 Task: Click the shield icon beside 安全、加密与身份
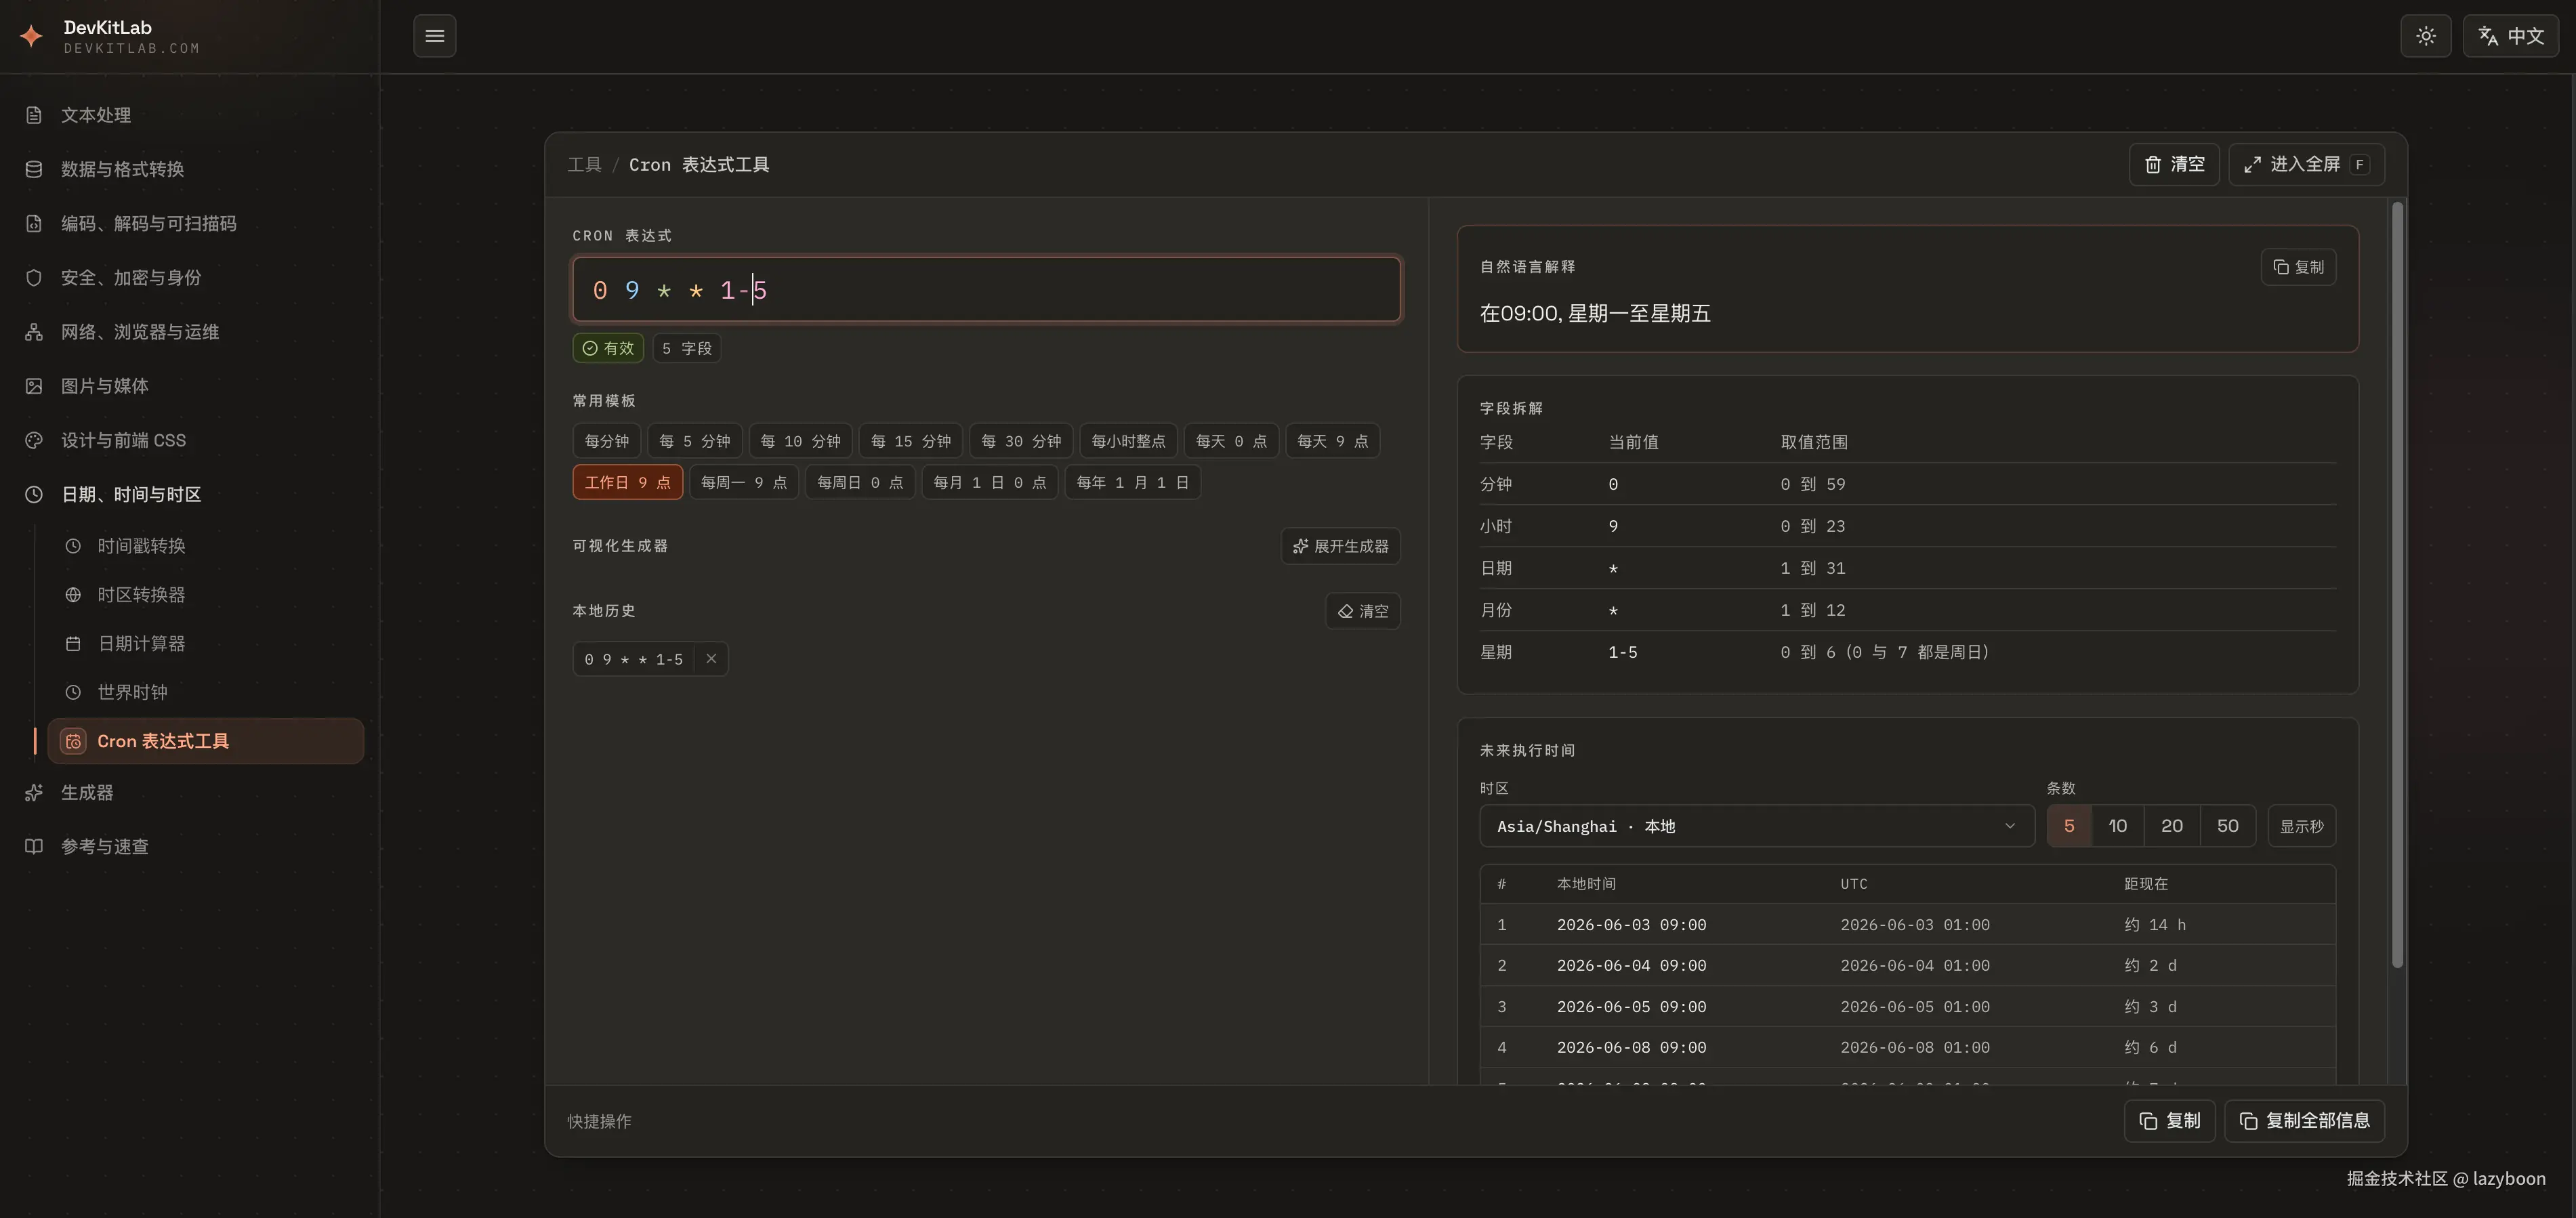pyautogui.click(x=34, y=278)
